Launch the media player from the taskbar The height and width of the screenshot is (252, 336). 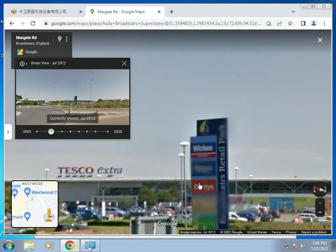pos(49,246)
